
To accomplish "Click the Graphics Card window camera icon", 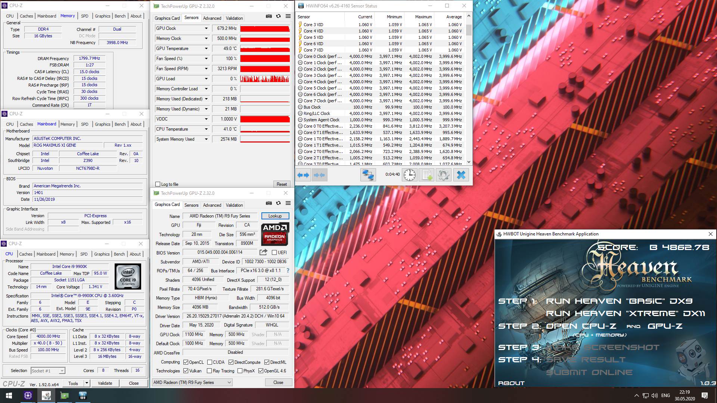I will tap(269, 203).
